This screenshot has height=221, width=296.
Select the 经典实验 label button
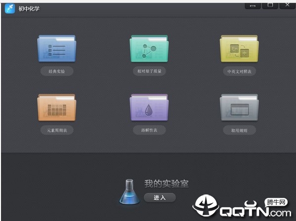click(57, 71)
